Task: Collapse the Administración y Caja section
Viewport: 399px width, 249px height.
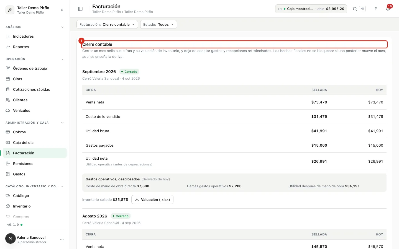Action: click(62, 123)
